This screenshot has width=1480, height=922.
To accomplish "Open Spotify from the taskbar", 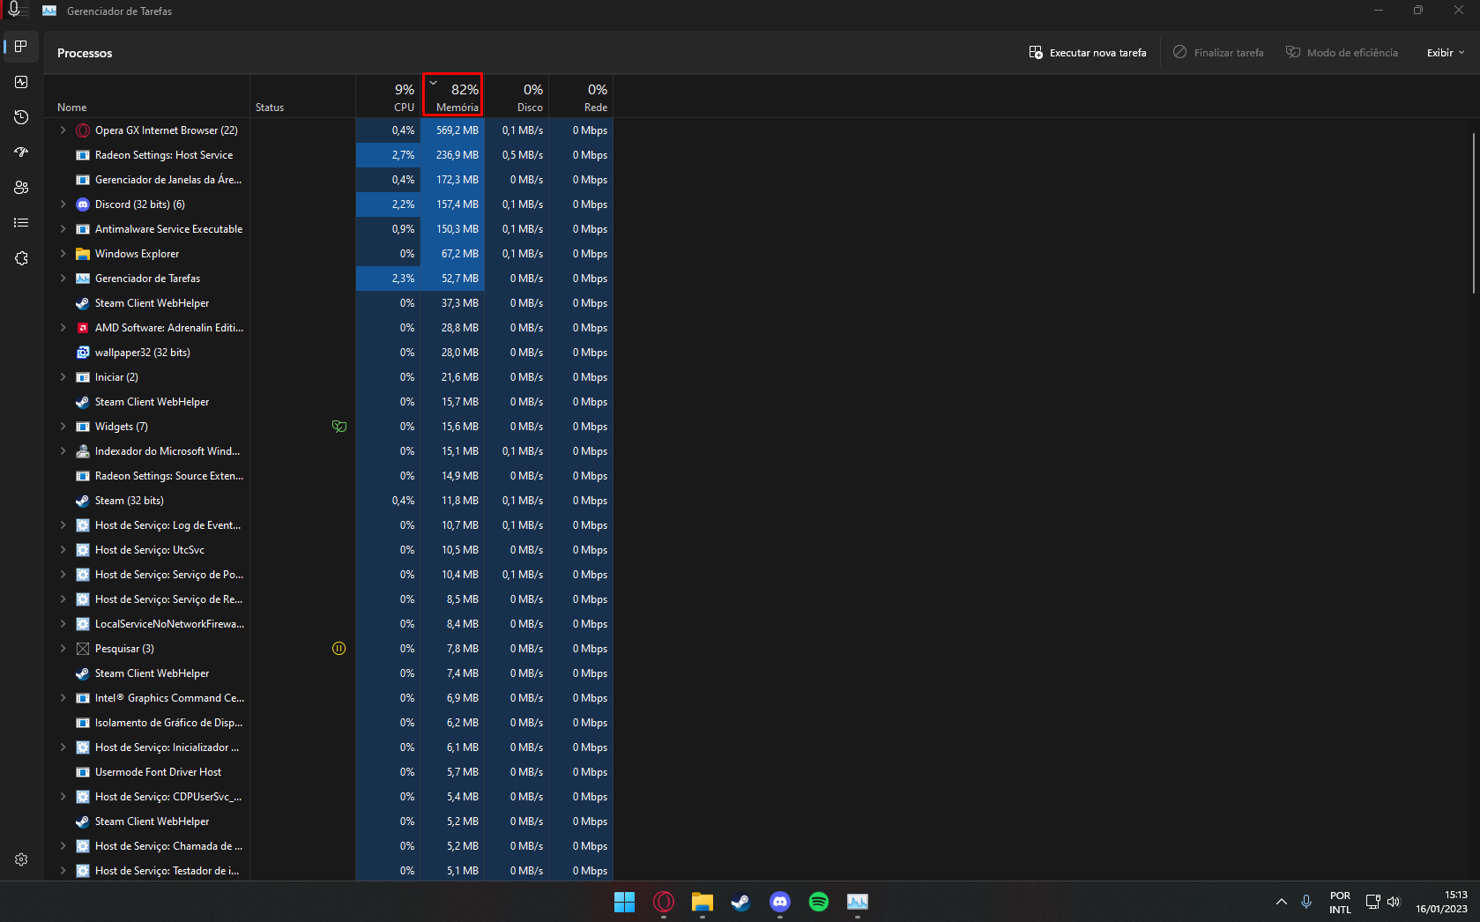I will click(x=819, y=902).
